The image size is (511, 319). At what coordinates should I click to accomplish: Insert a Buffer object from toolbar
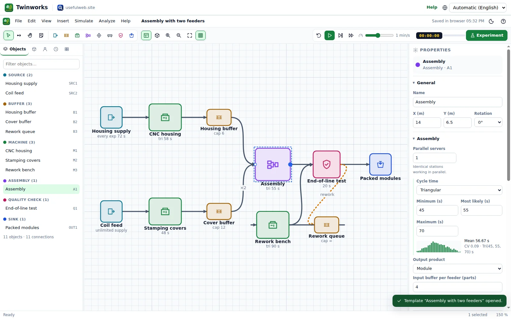click(66, 35)
